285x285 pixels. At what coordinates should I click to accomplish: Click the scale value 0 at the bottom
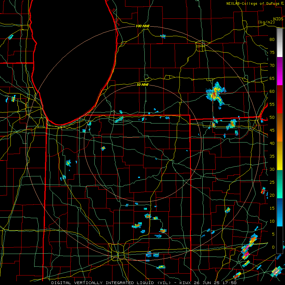(x=273, y=247)
